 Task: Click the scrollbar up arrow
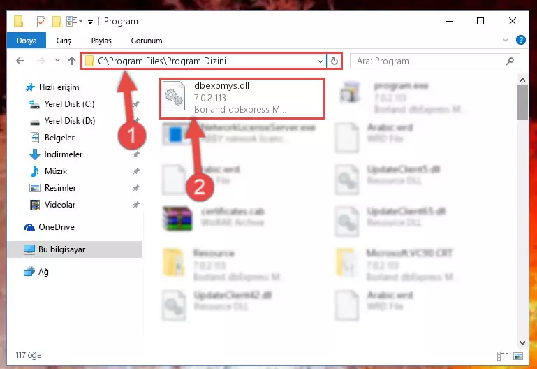point(522,80)
